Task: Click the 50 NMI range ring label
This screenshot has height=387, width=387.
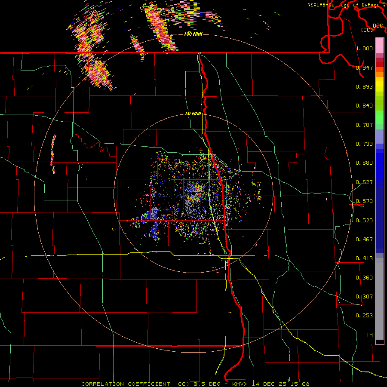Action: tap(193, 114)
